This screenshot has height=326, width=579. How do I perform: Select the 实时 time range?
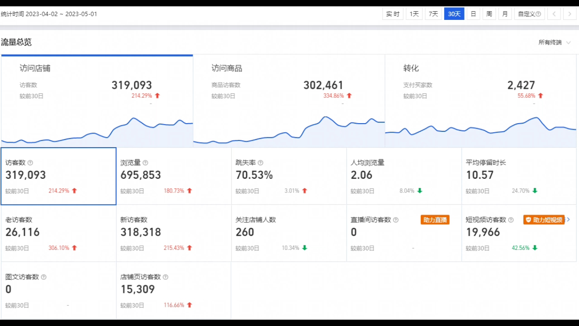[393, 14]
